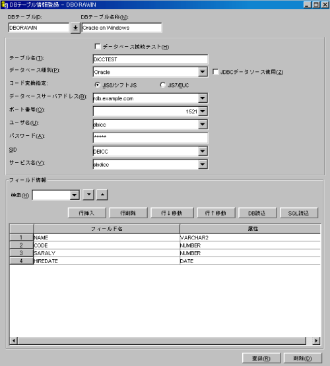Click the SID DBICC text field
Image resolution: width=330 pixels, height=366 pixels.
click(146, 151)
